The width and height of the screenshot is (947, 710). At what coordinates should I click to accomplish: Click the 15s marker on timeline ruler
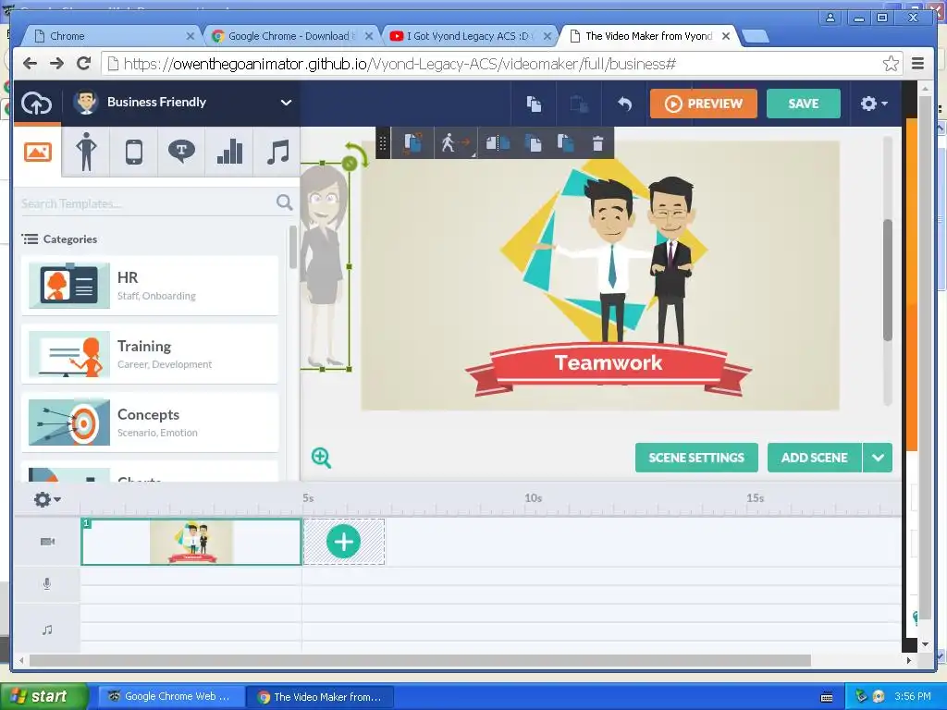click(x=755, y=498)
